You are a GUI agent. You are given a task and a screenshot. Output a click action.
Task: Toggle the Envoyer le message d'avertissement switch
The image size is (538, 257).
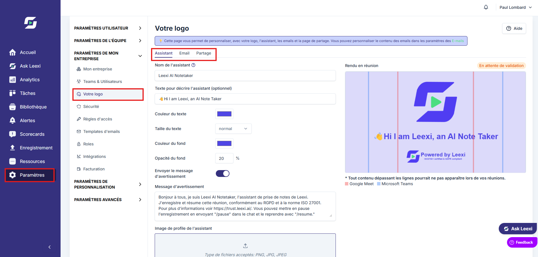pyautogui.click(x=223, y=174)
